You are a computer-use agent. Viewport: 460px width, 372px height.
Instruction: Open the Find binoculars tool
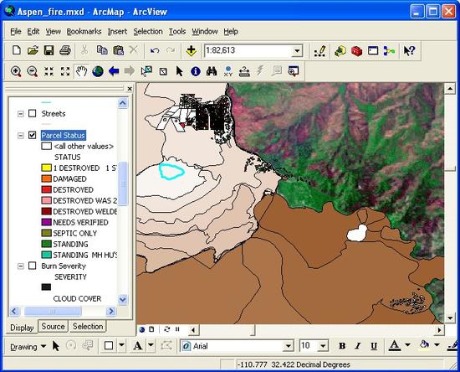coord(212,71)
